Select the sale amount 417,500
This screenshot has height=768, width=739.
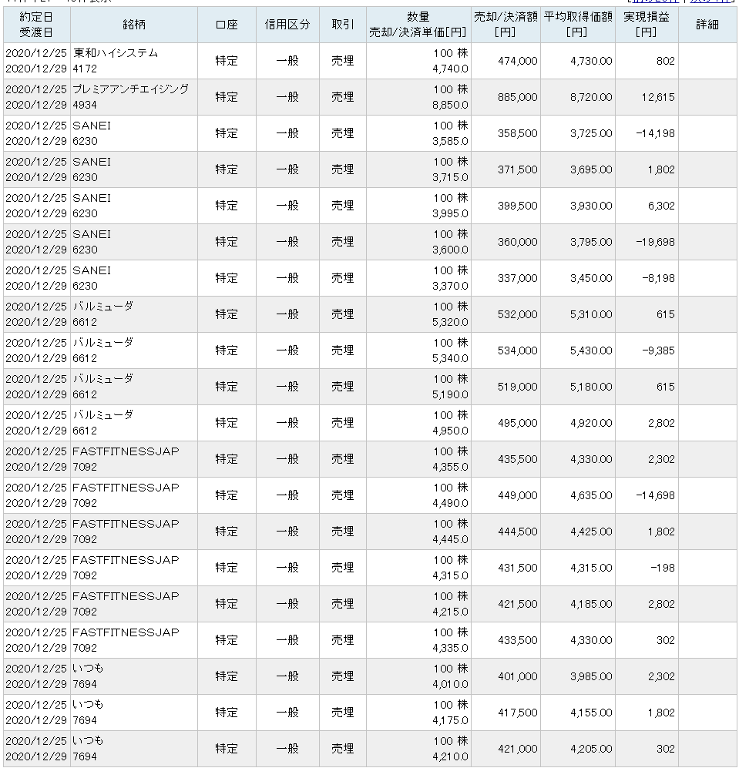click(x=518, y=713)
